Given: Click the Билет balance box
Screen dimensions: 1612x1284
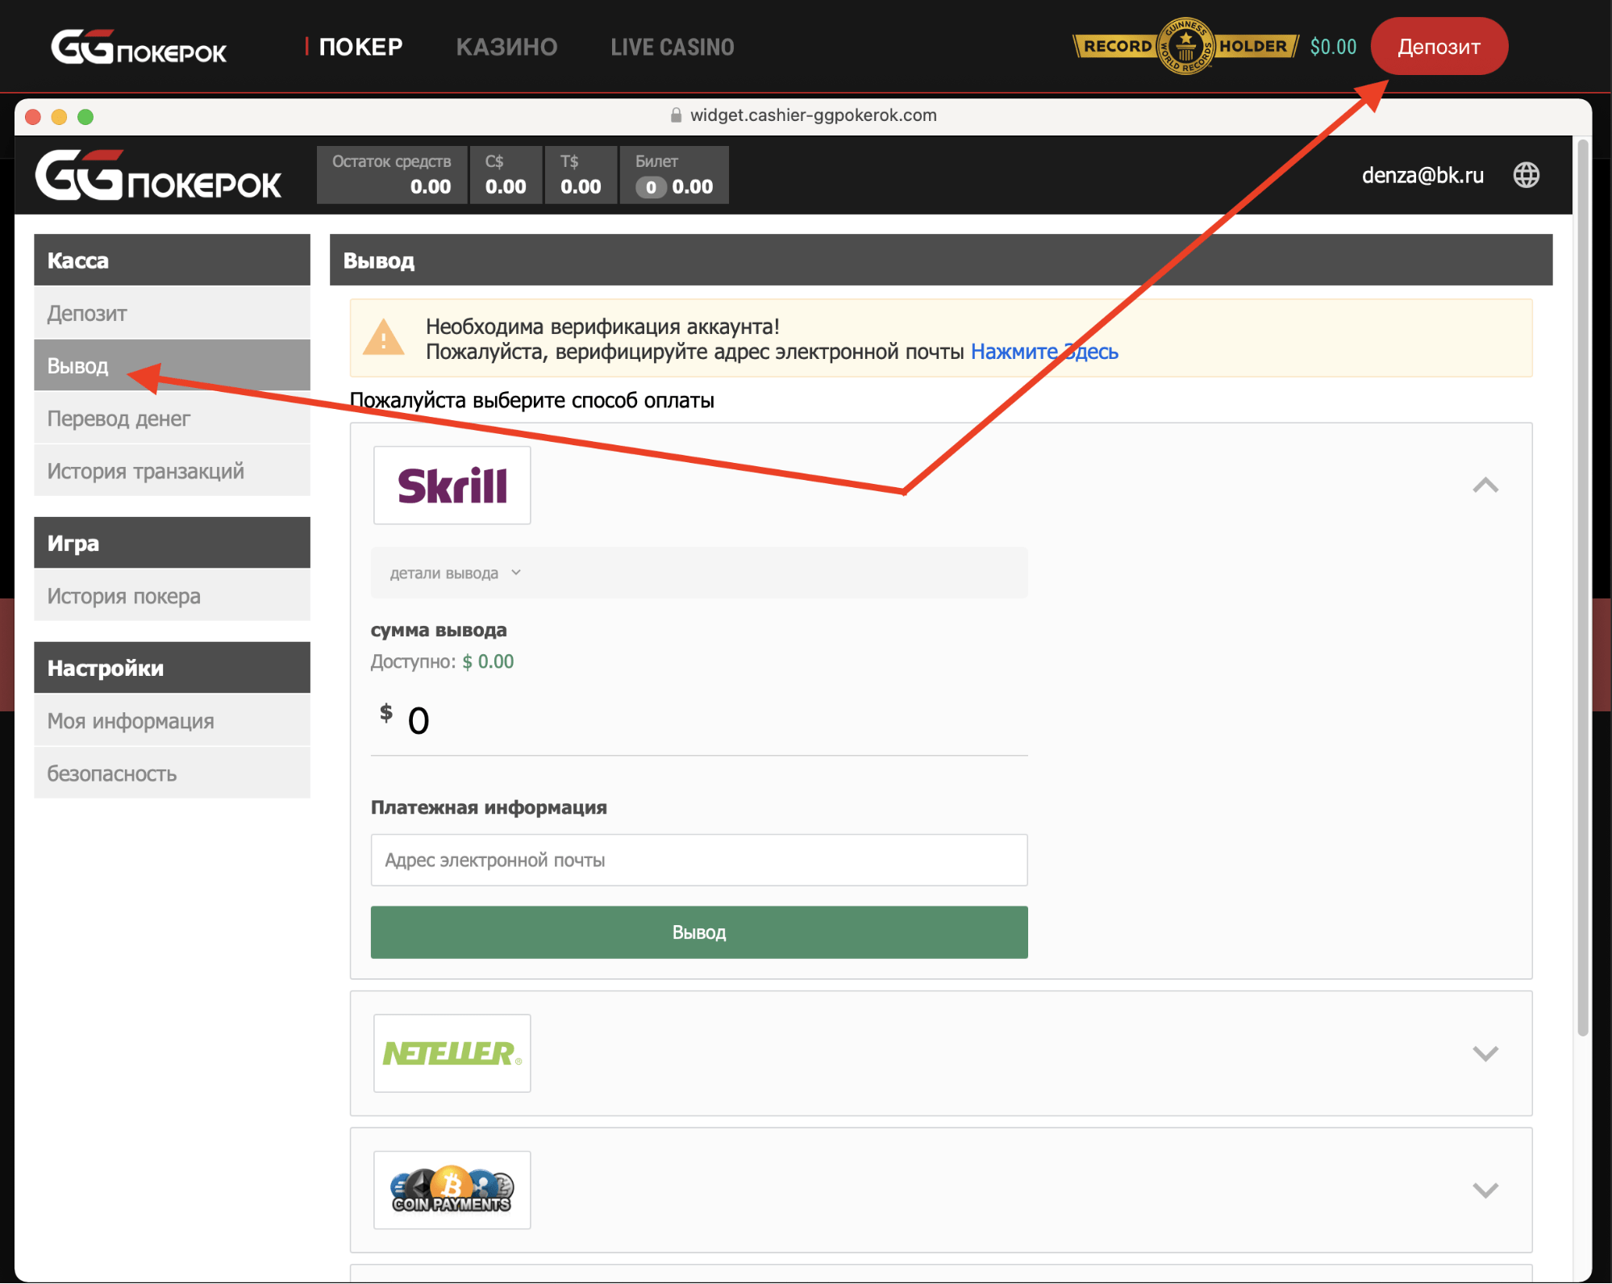Looking at the screenshot, I should click(x=674, y=174).
